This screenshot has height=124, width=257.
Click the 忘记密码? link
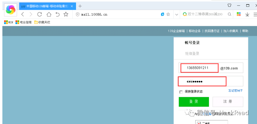(236, 91)
